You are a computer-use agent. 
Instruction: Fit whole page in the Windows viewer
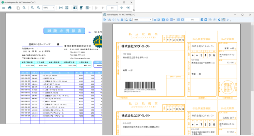pos(67,7)
